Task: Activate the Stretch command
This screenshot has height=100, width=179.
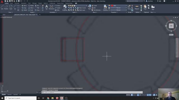Action: tap(24, 10)
